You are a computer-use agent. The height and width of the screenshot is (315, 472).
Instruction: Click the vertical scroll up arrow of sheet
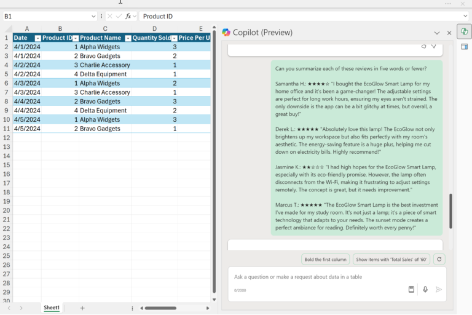(x=214, y=28)
